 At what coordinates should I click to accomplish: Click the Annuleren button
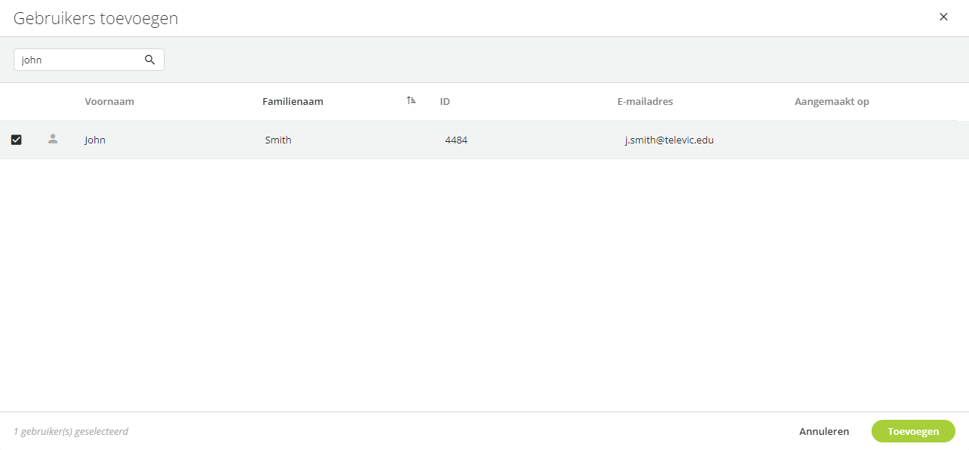[824, 431]
